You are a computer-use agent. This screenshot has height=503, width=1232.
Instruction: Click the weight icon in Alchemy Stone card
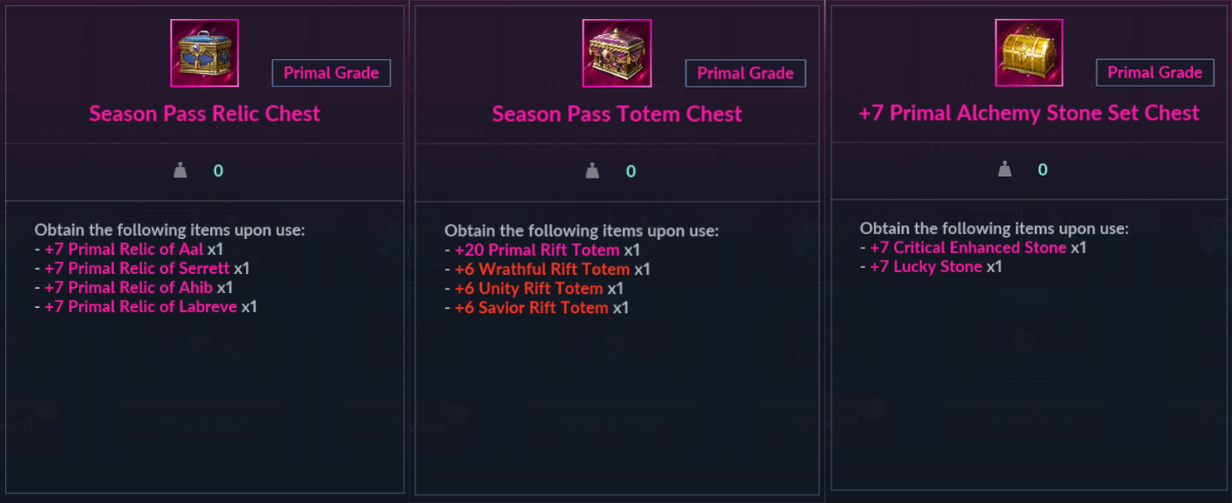click(x=1004, y=169)
